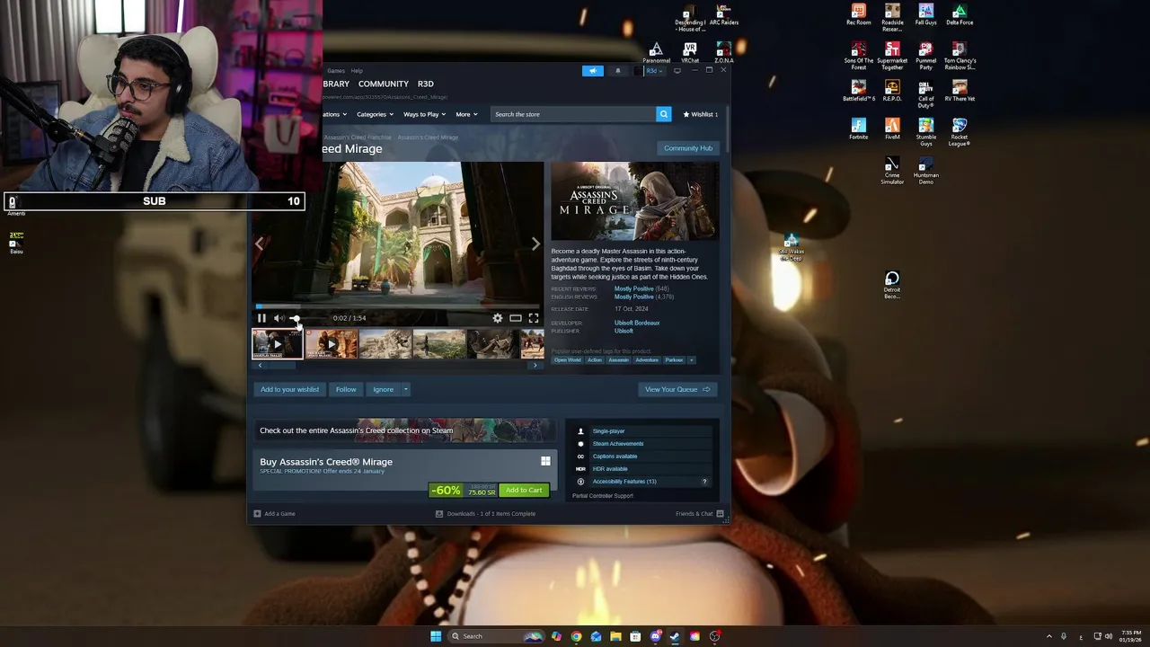Click View Your Queue

tap(677, 389)
